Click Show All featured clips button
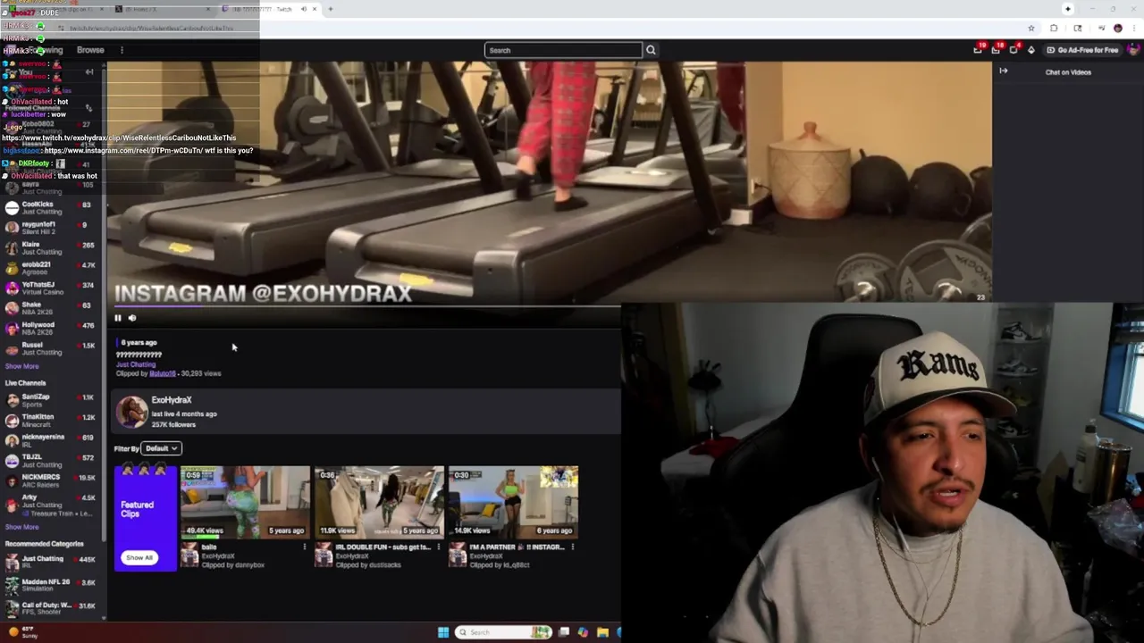 (x=139, y=557)
